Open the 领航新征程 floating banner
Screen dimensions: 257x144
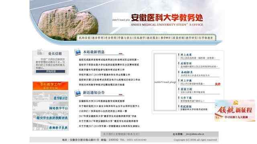pyautogui.click(x=235, y=110)
